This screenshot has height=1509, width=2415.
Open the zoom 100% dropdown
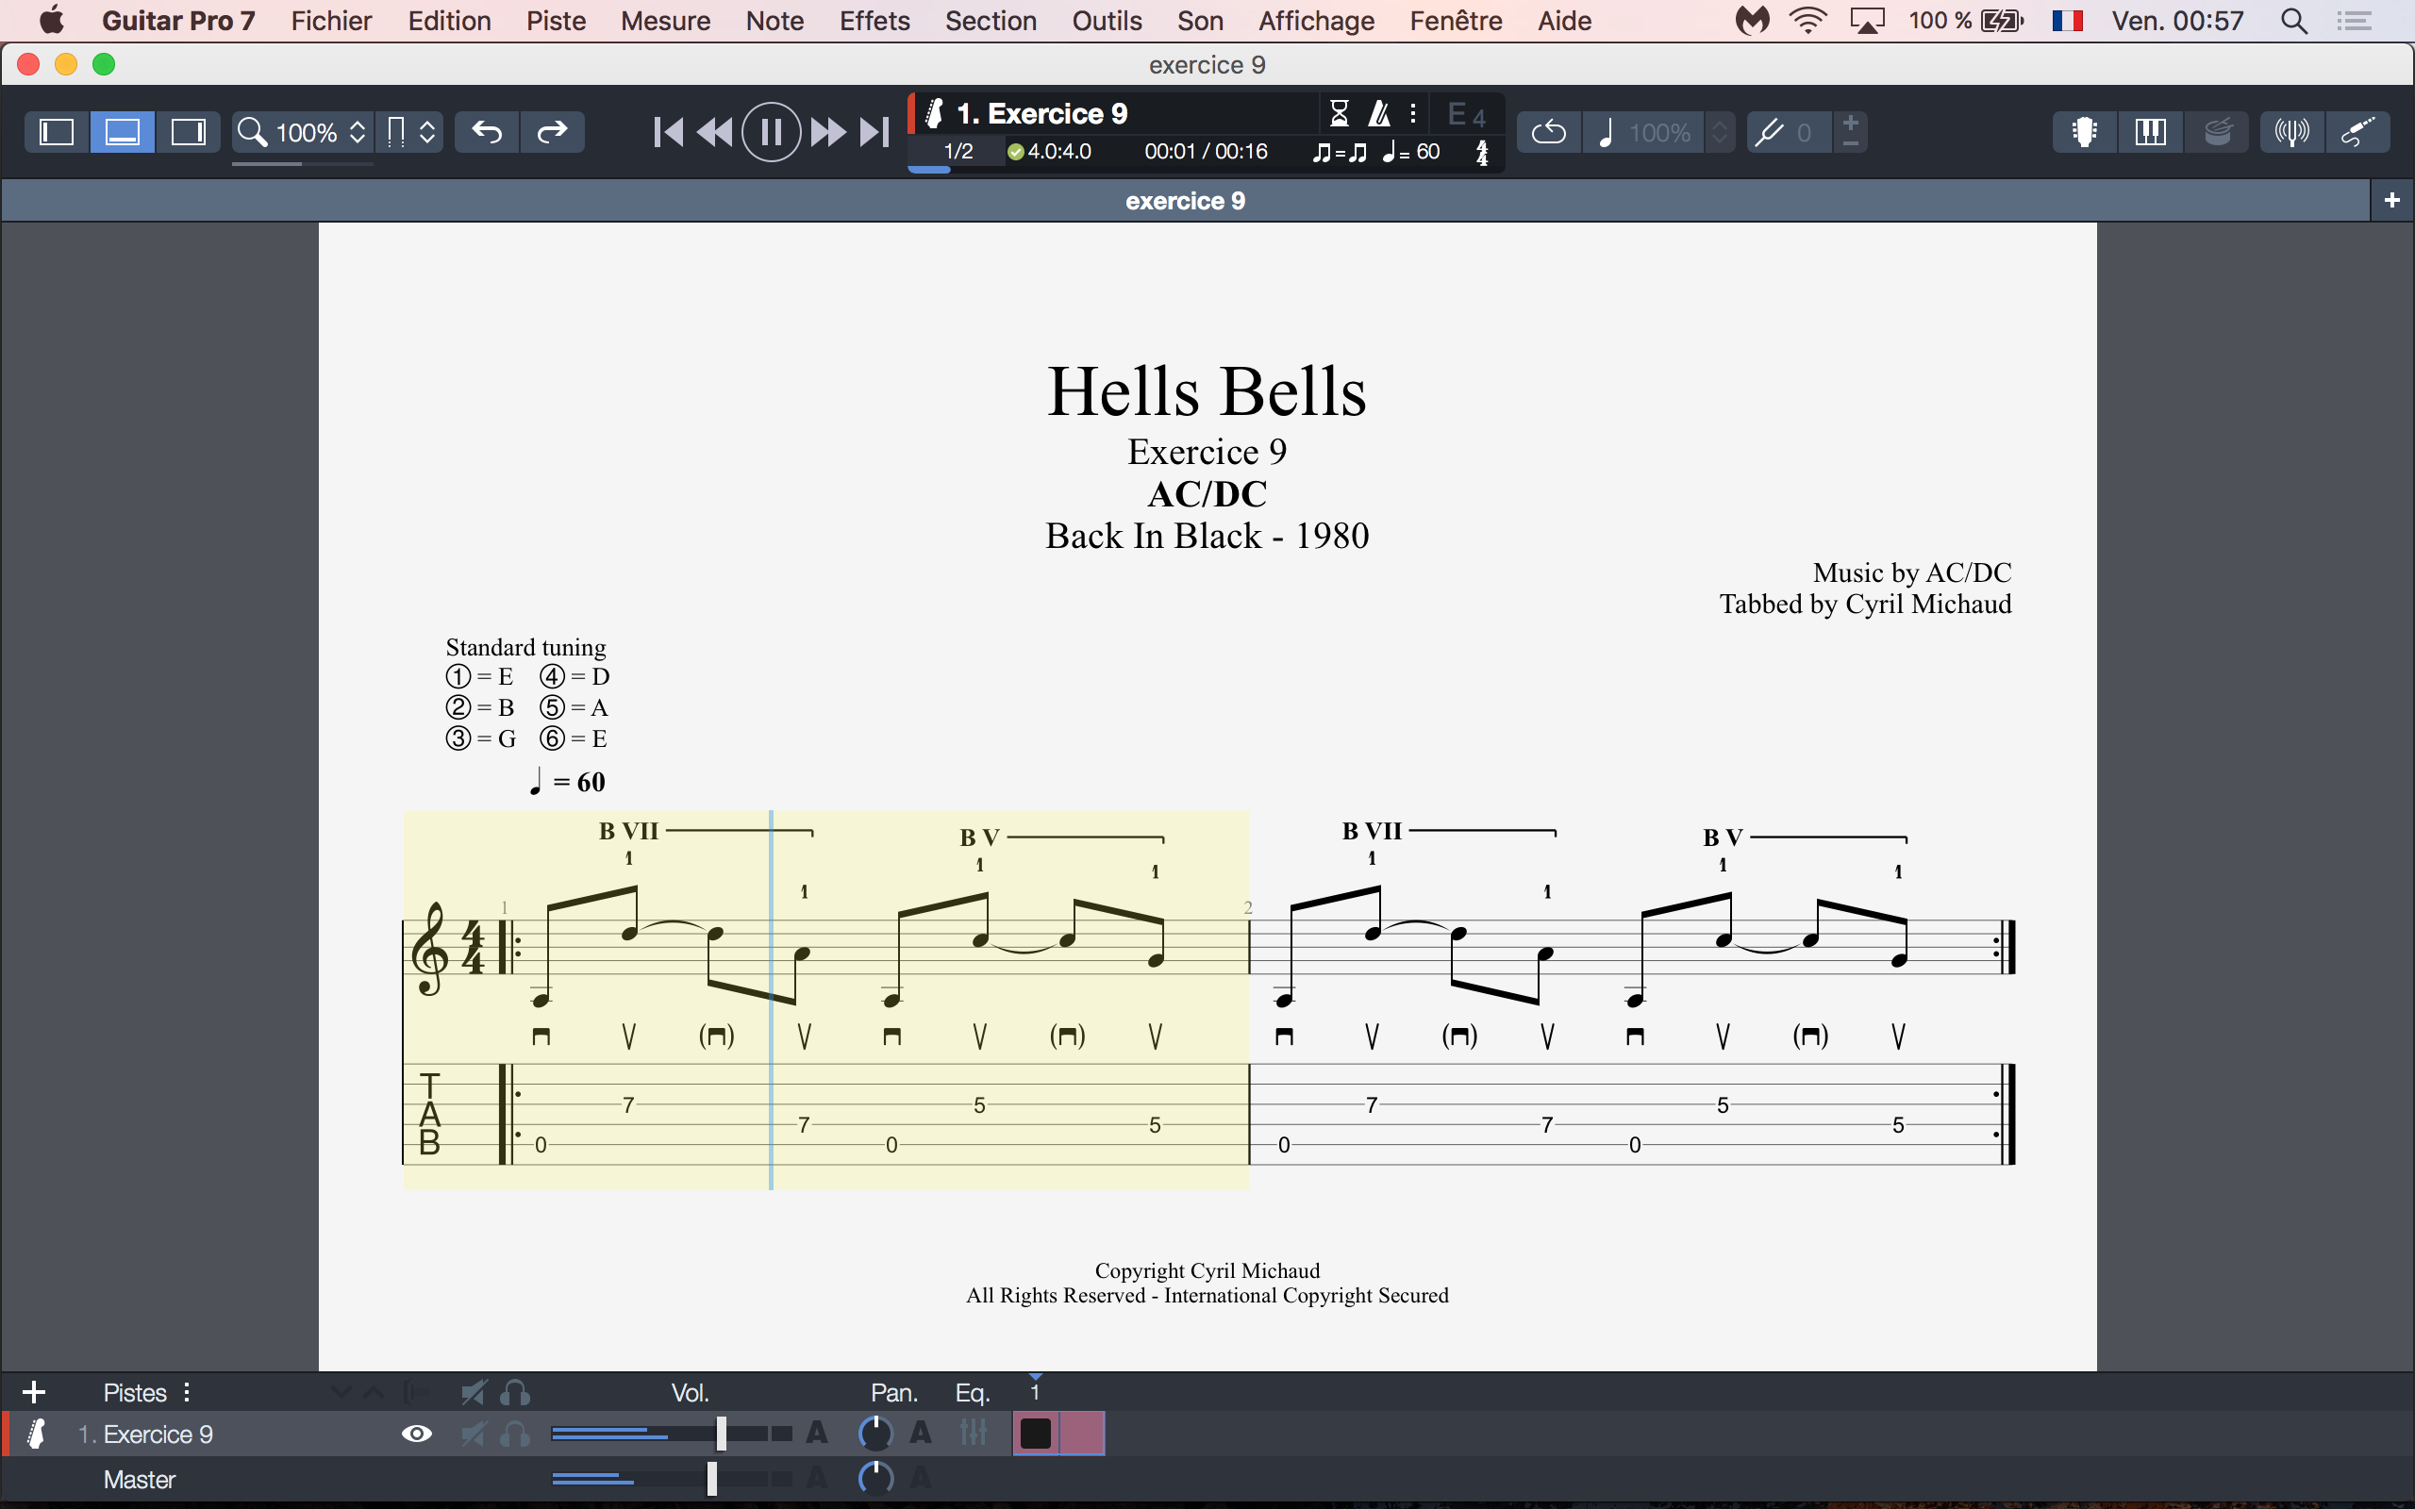coord(306,132)
